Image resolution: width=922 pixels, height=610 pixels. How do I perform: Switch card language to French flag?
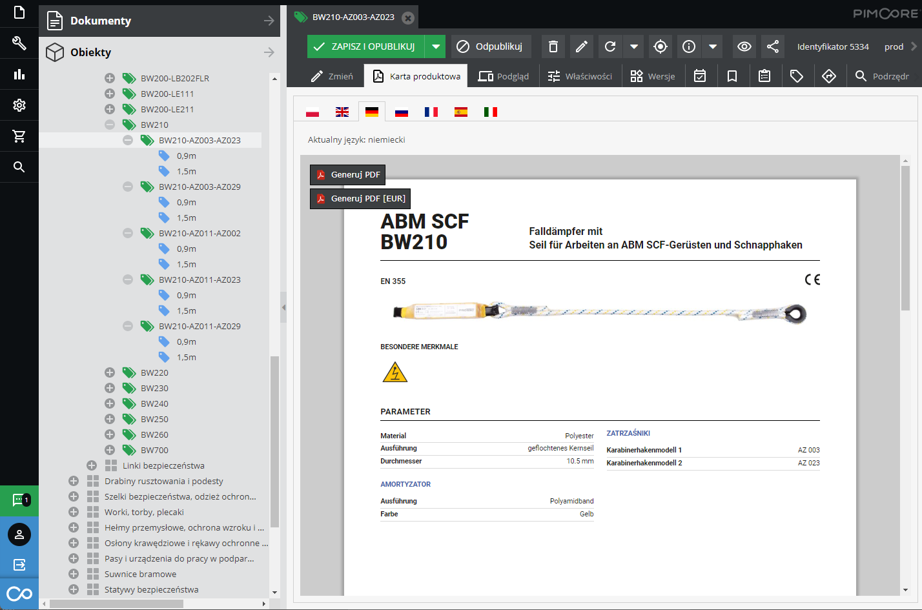tap(431, 112)
